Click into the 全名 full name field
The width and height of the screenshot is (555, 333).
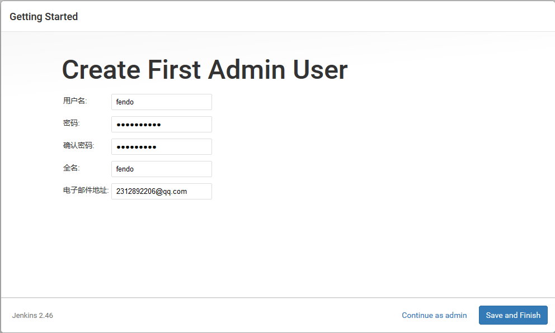[x=161, y=169]
